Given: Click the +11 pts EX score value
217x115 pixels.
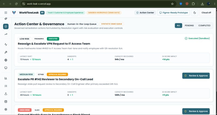Looking at the screenshot, I should pos(166,95).
